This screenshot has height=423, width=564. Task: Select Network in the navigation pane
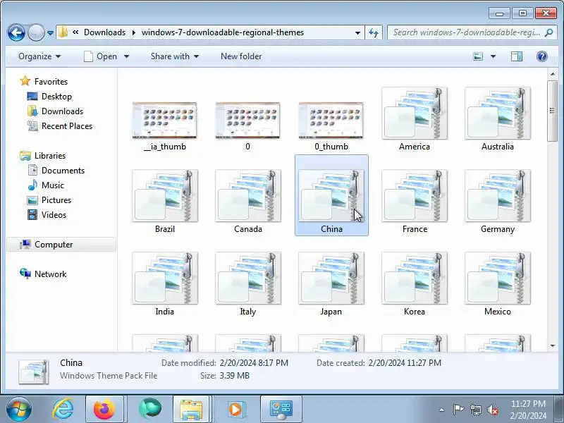pyautogui.click(x=43, y=274)
